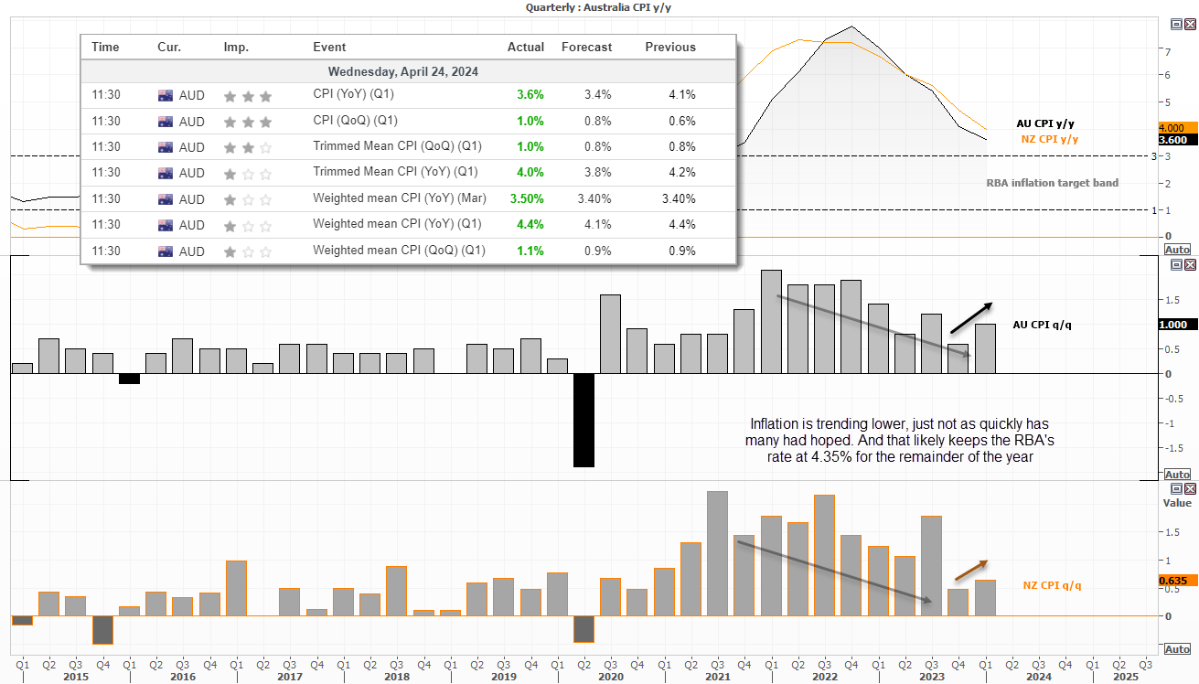The width and height of the screenshot is (1199, 684).
Task: Maximize the top CPI y/y chart panel
Action: coord(1177,23)
